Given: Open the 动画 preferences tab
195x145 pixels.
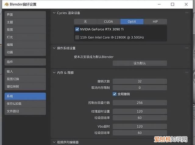Looking at the screenshot, I should click(25, 52).
